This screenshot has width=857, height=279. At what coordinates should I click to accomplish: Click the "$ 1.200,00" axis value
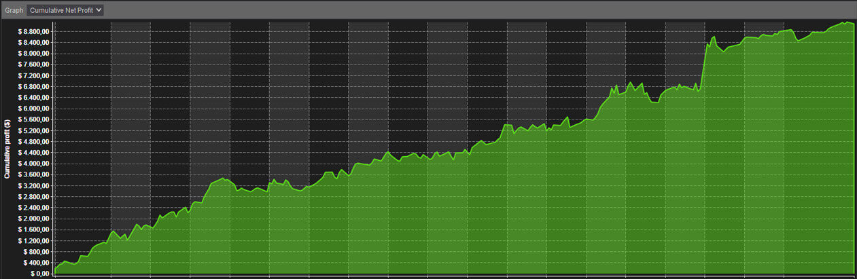(33, 241)
